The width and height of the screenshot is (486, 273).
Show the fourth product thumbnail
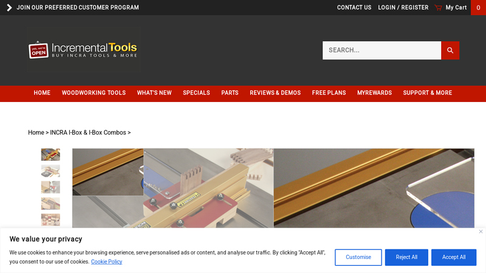(x=50, y=203)
